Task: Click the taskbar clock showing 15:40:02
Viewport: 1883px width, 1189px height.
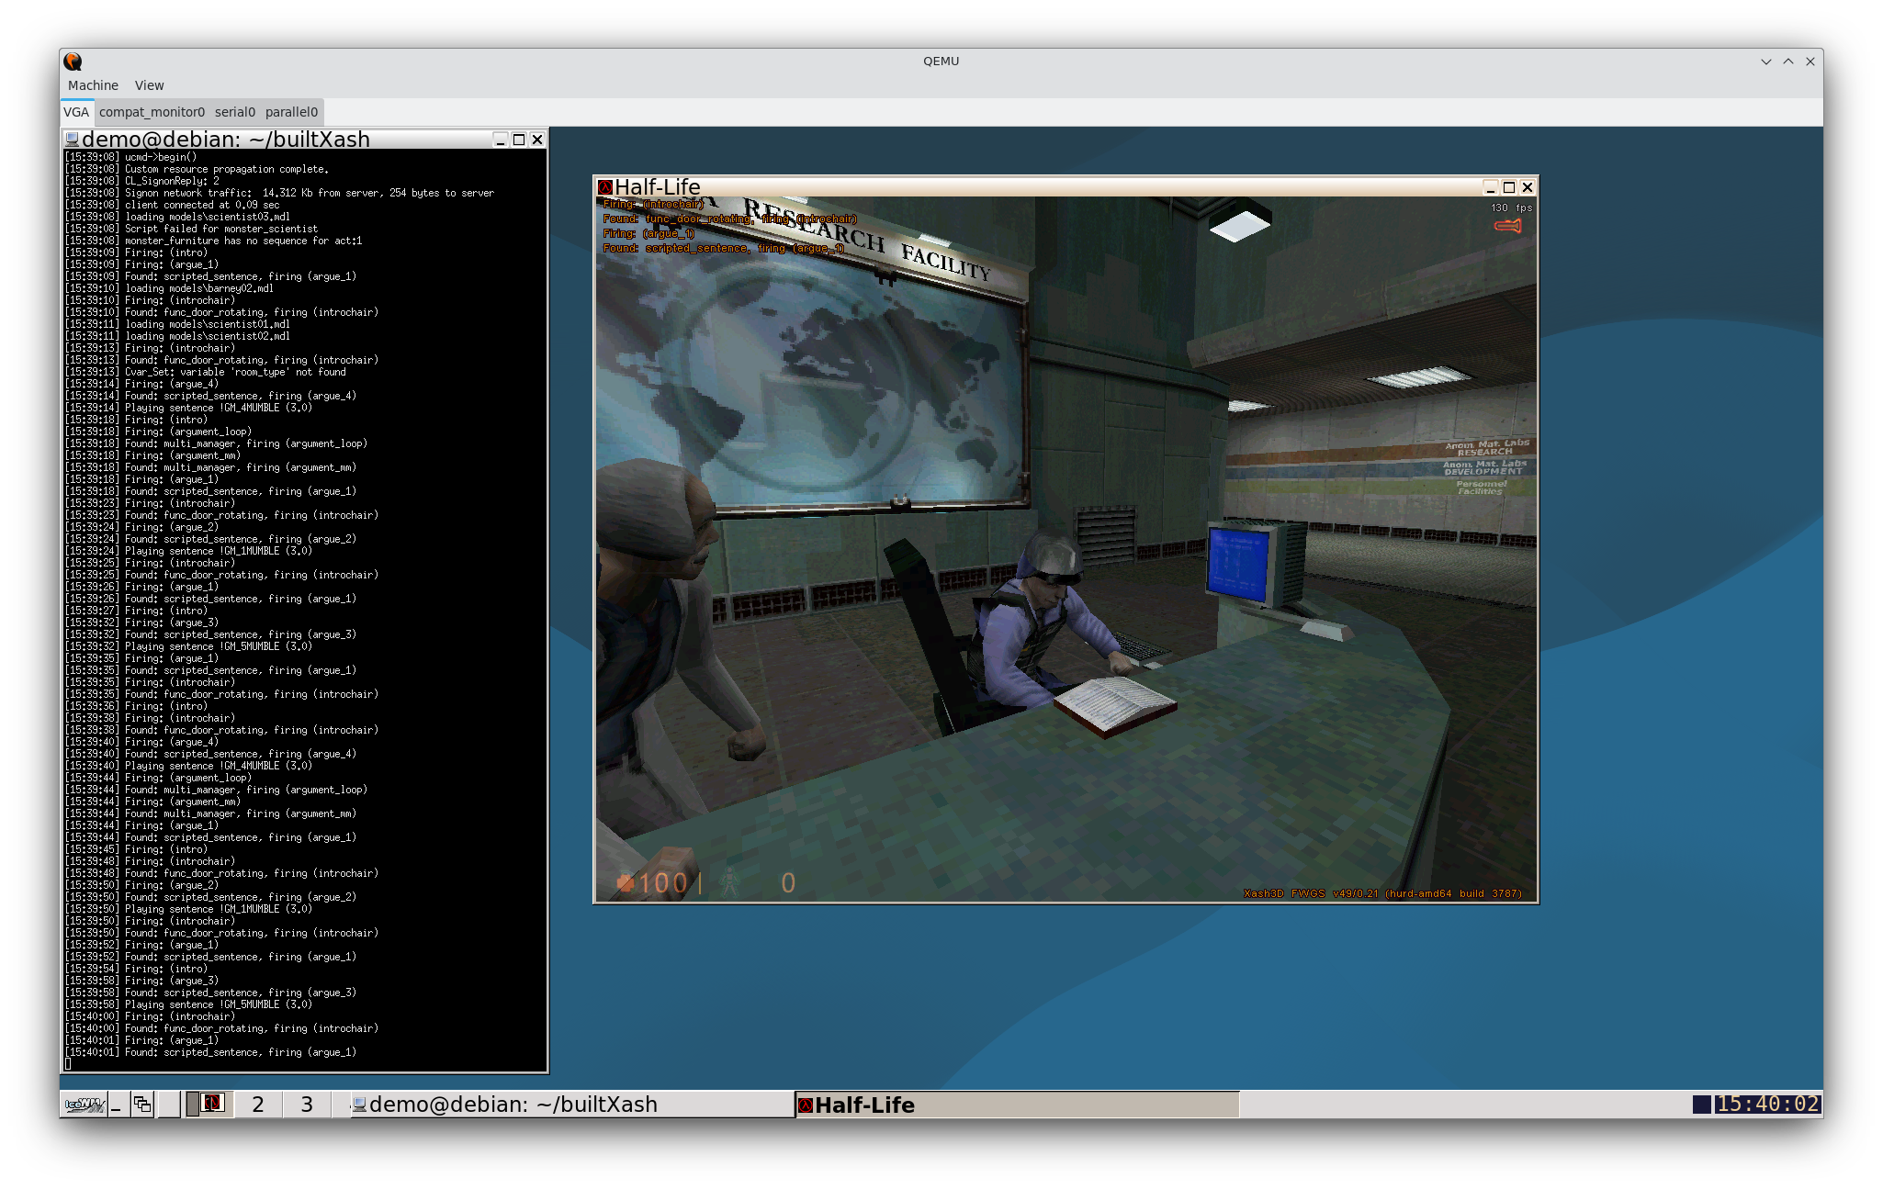Action: tap(1767, 1104)
